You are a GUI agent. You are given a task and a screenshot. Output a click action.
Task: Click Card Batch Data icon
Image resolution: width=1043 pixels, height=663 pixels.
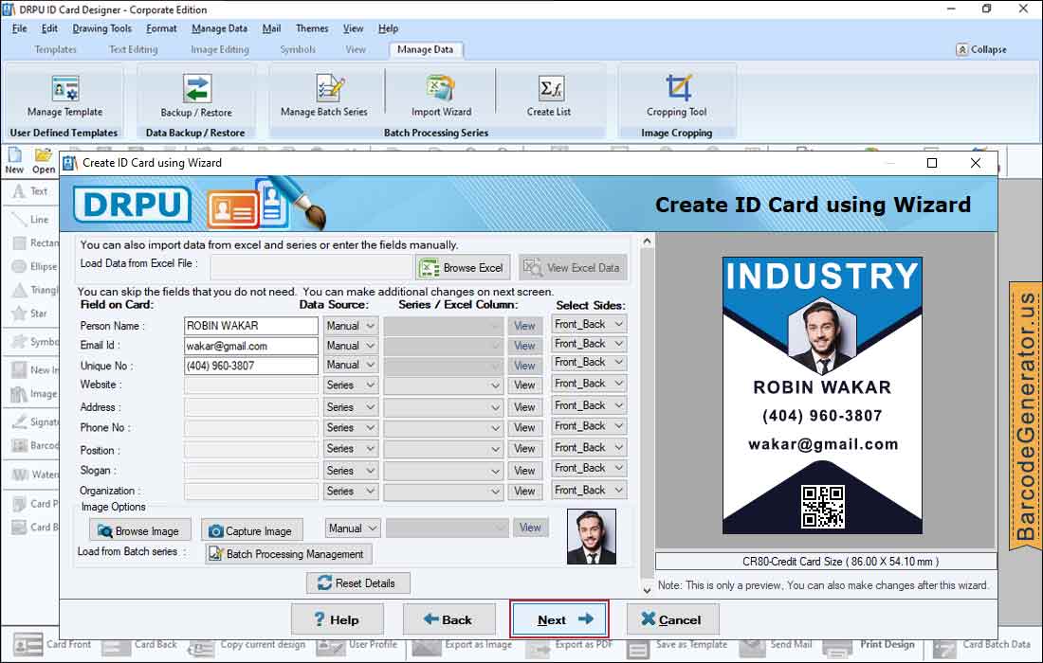(x=981, y=645)
